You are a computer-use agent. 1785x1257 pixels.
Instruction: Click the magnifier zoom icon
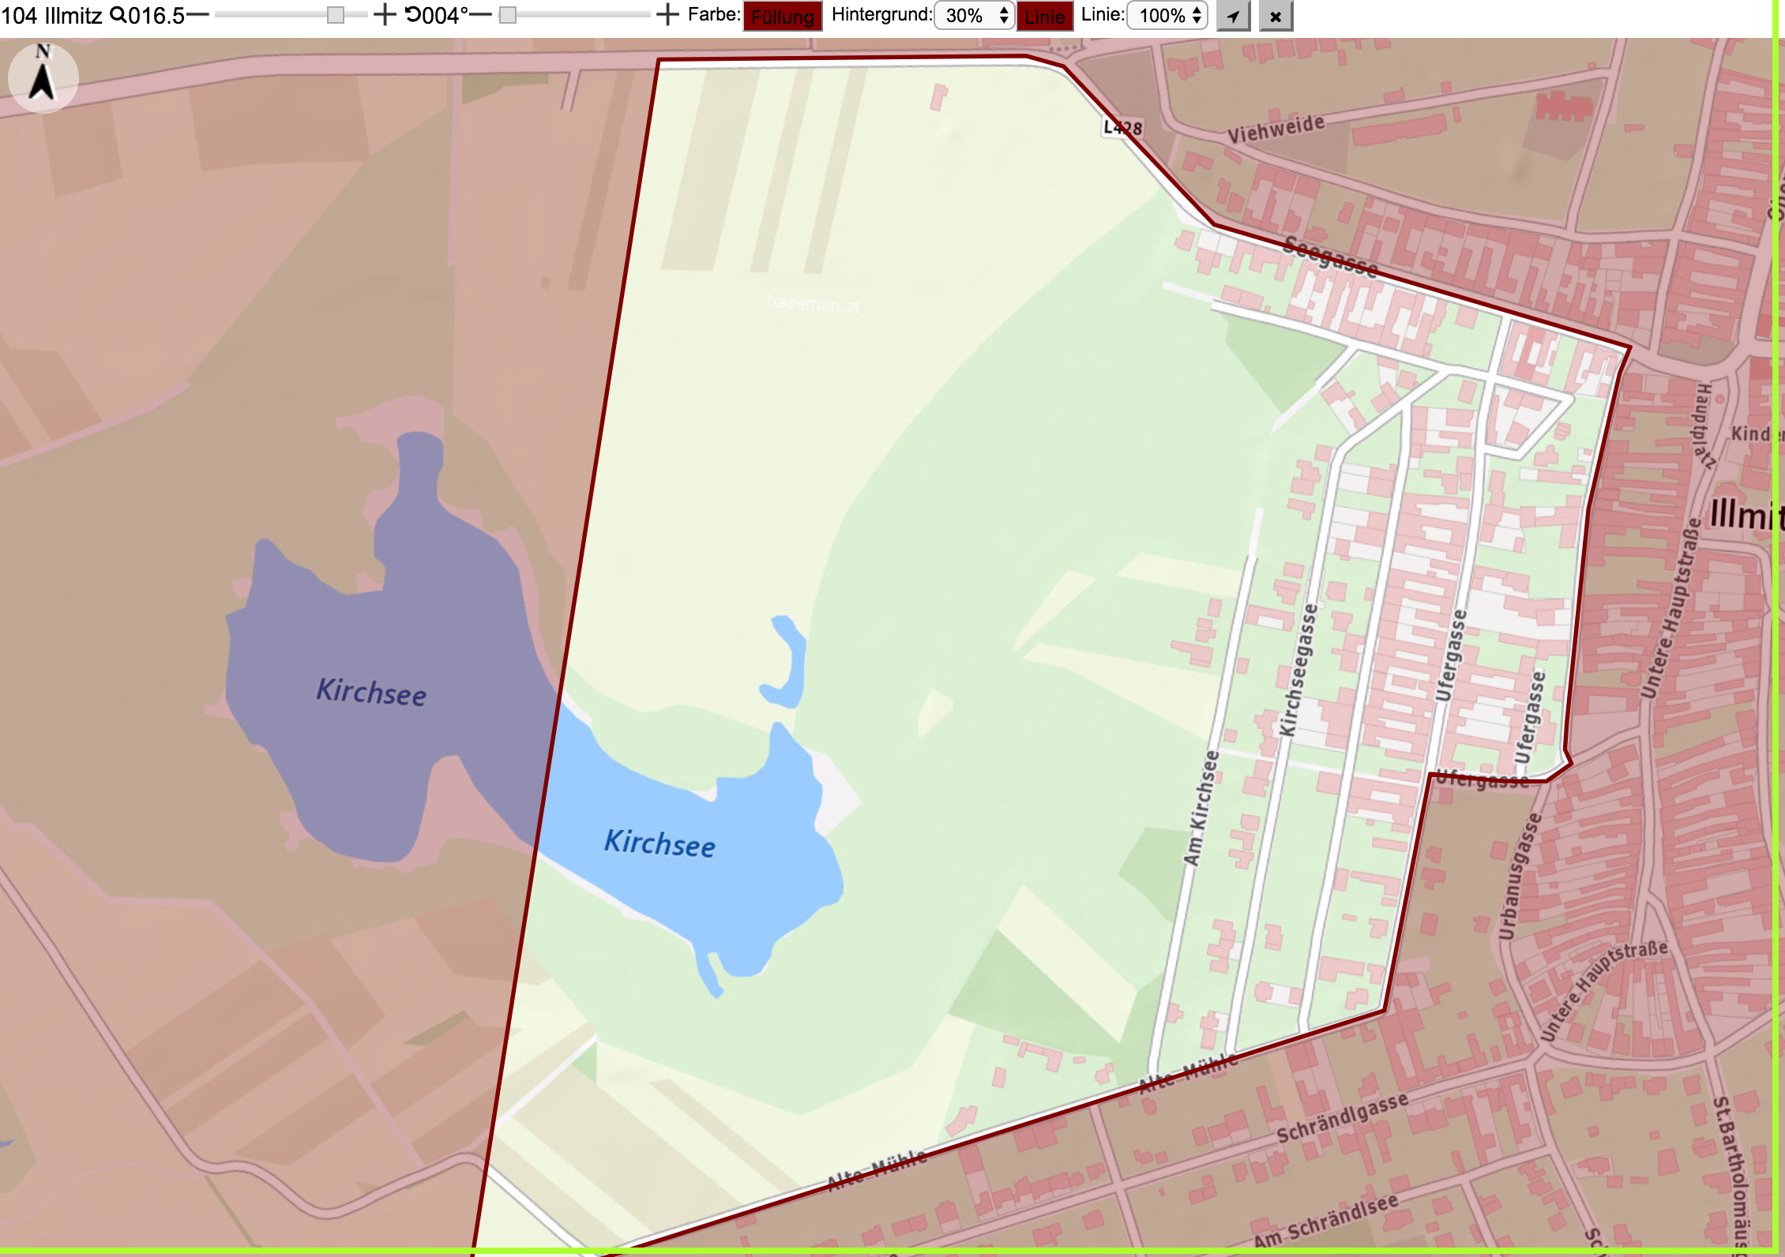point(117,15)
